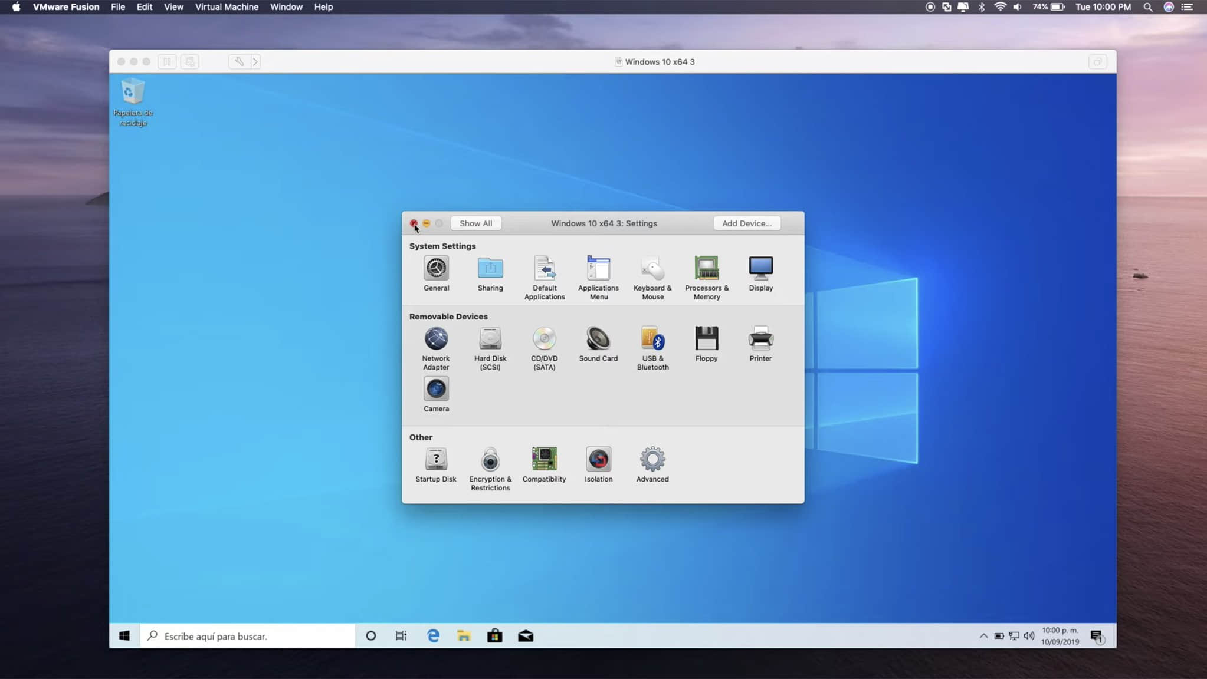Open the CD/DVD (SATA) device settings
This screenshot has width=1207, height=679.
(544, 339)
